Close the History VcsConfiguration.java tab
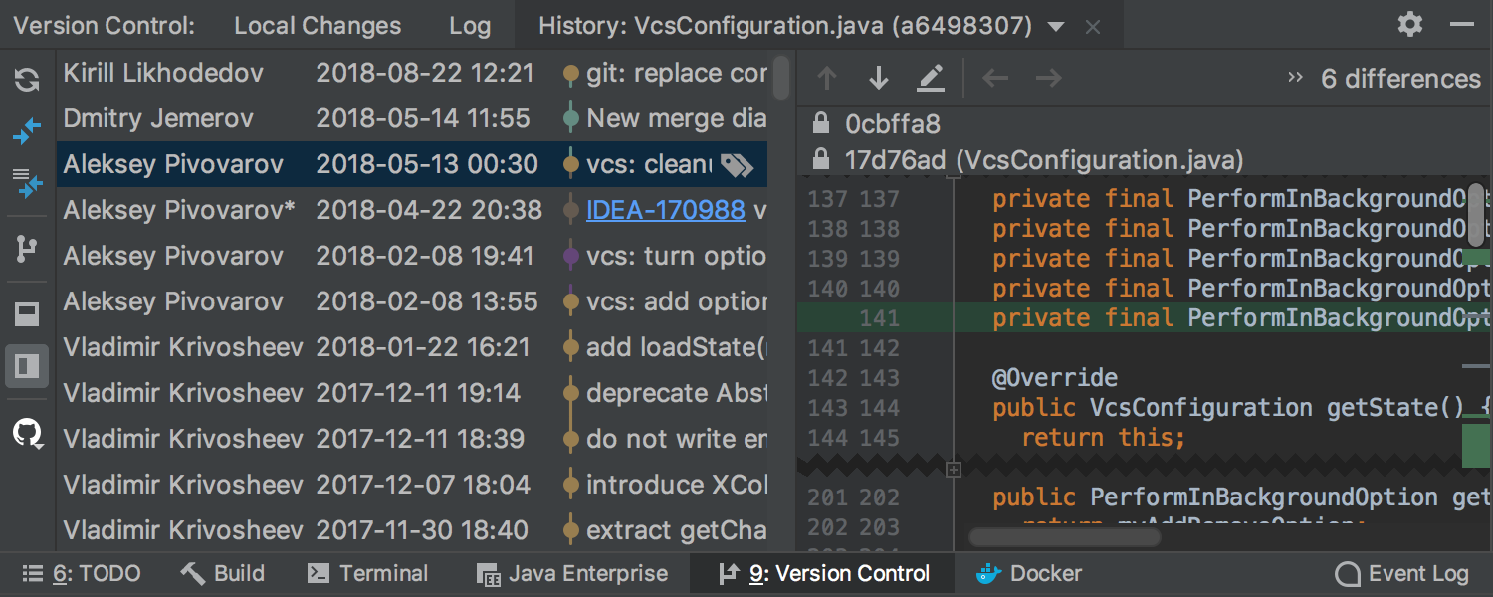The width and height of the screenshot is (1493, 597). point(1093,27)
